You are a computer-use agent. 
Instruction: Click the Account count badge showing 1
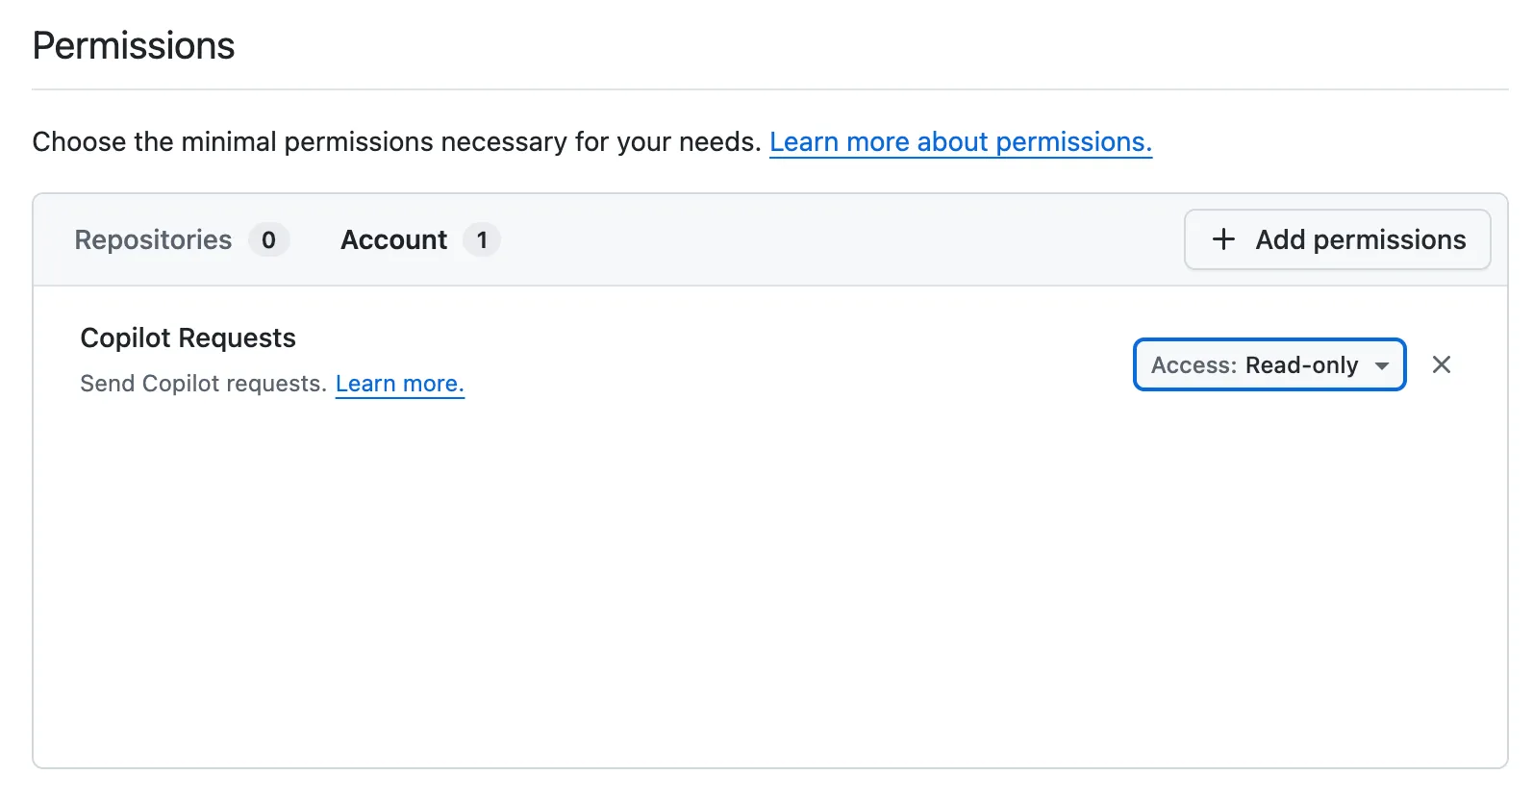[482, 239]
